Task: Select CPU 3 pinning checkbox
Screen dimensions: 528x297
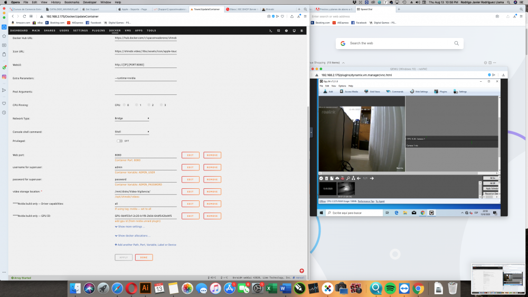Action: 161,105
